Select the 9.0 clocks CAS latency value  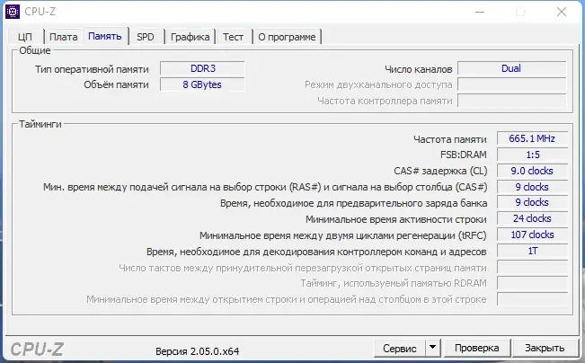(532, 171)
